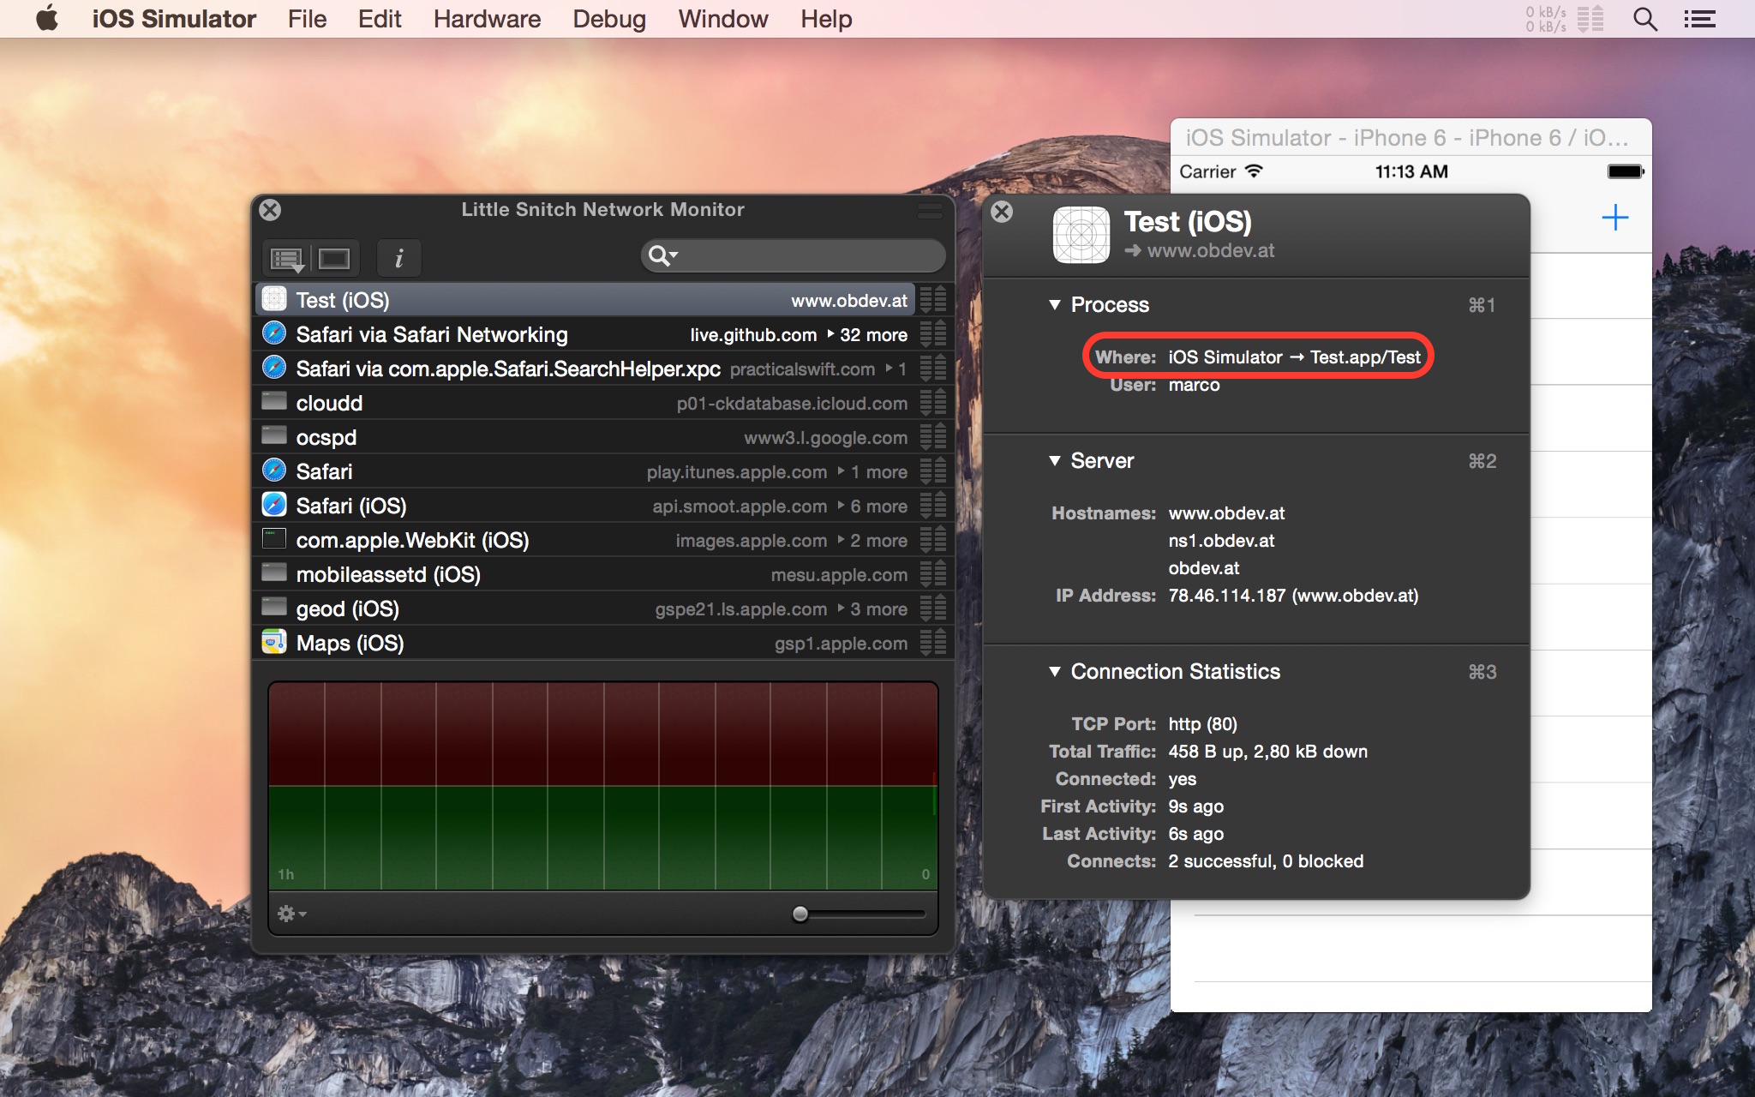This screenshot has height=1097, width=1755.
Task: Click the traffic meter beside Test (iOS)
Action: click(932, 300)
